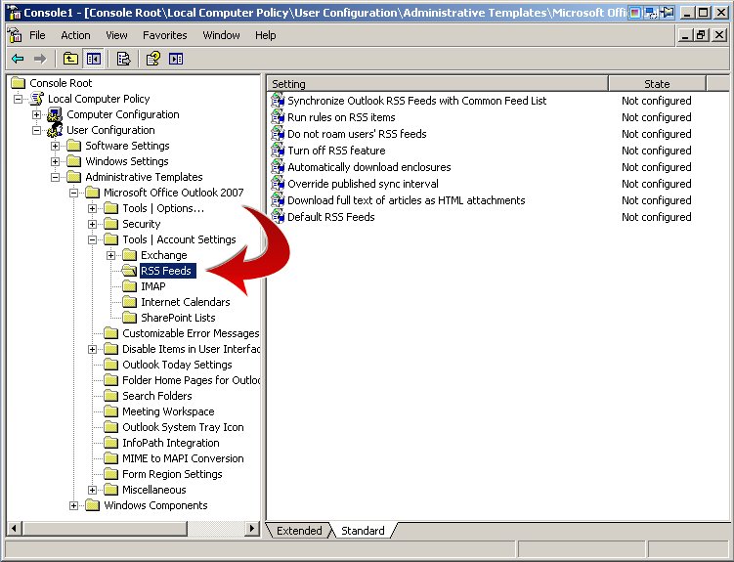
Task: Switch to the Extended tab
Action: [299, 531]
